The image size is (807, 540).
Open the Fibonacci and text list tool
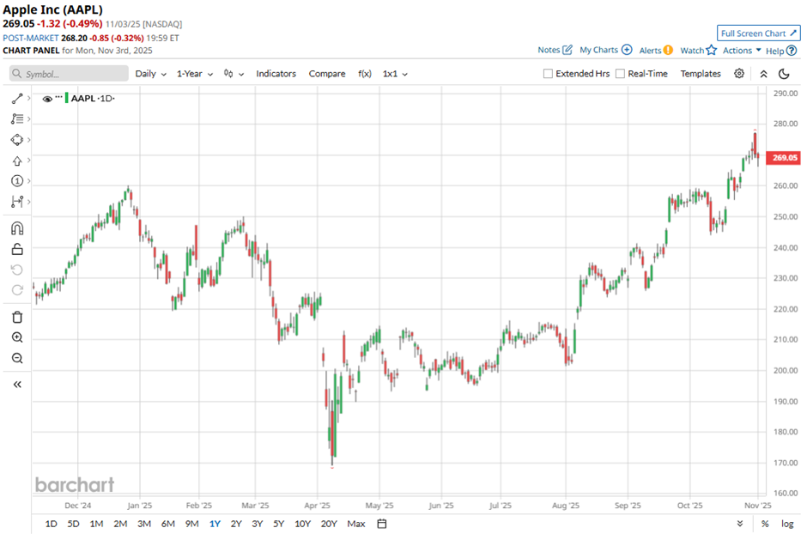point(17,119)
